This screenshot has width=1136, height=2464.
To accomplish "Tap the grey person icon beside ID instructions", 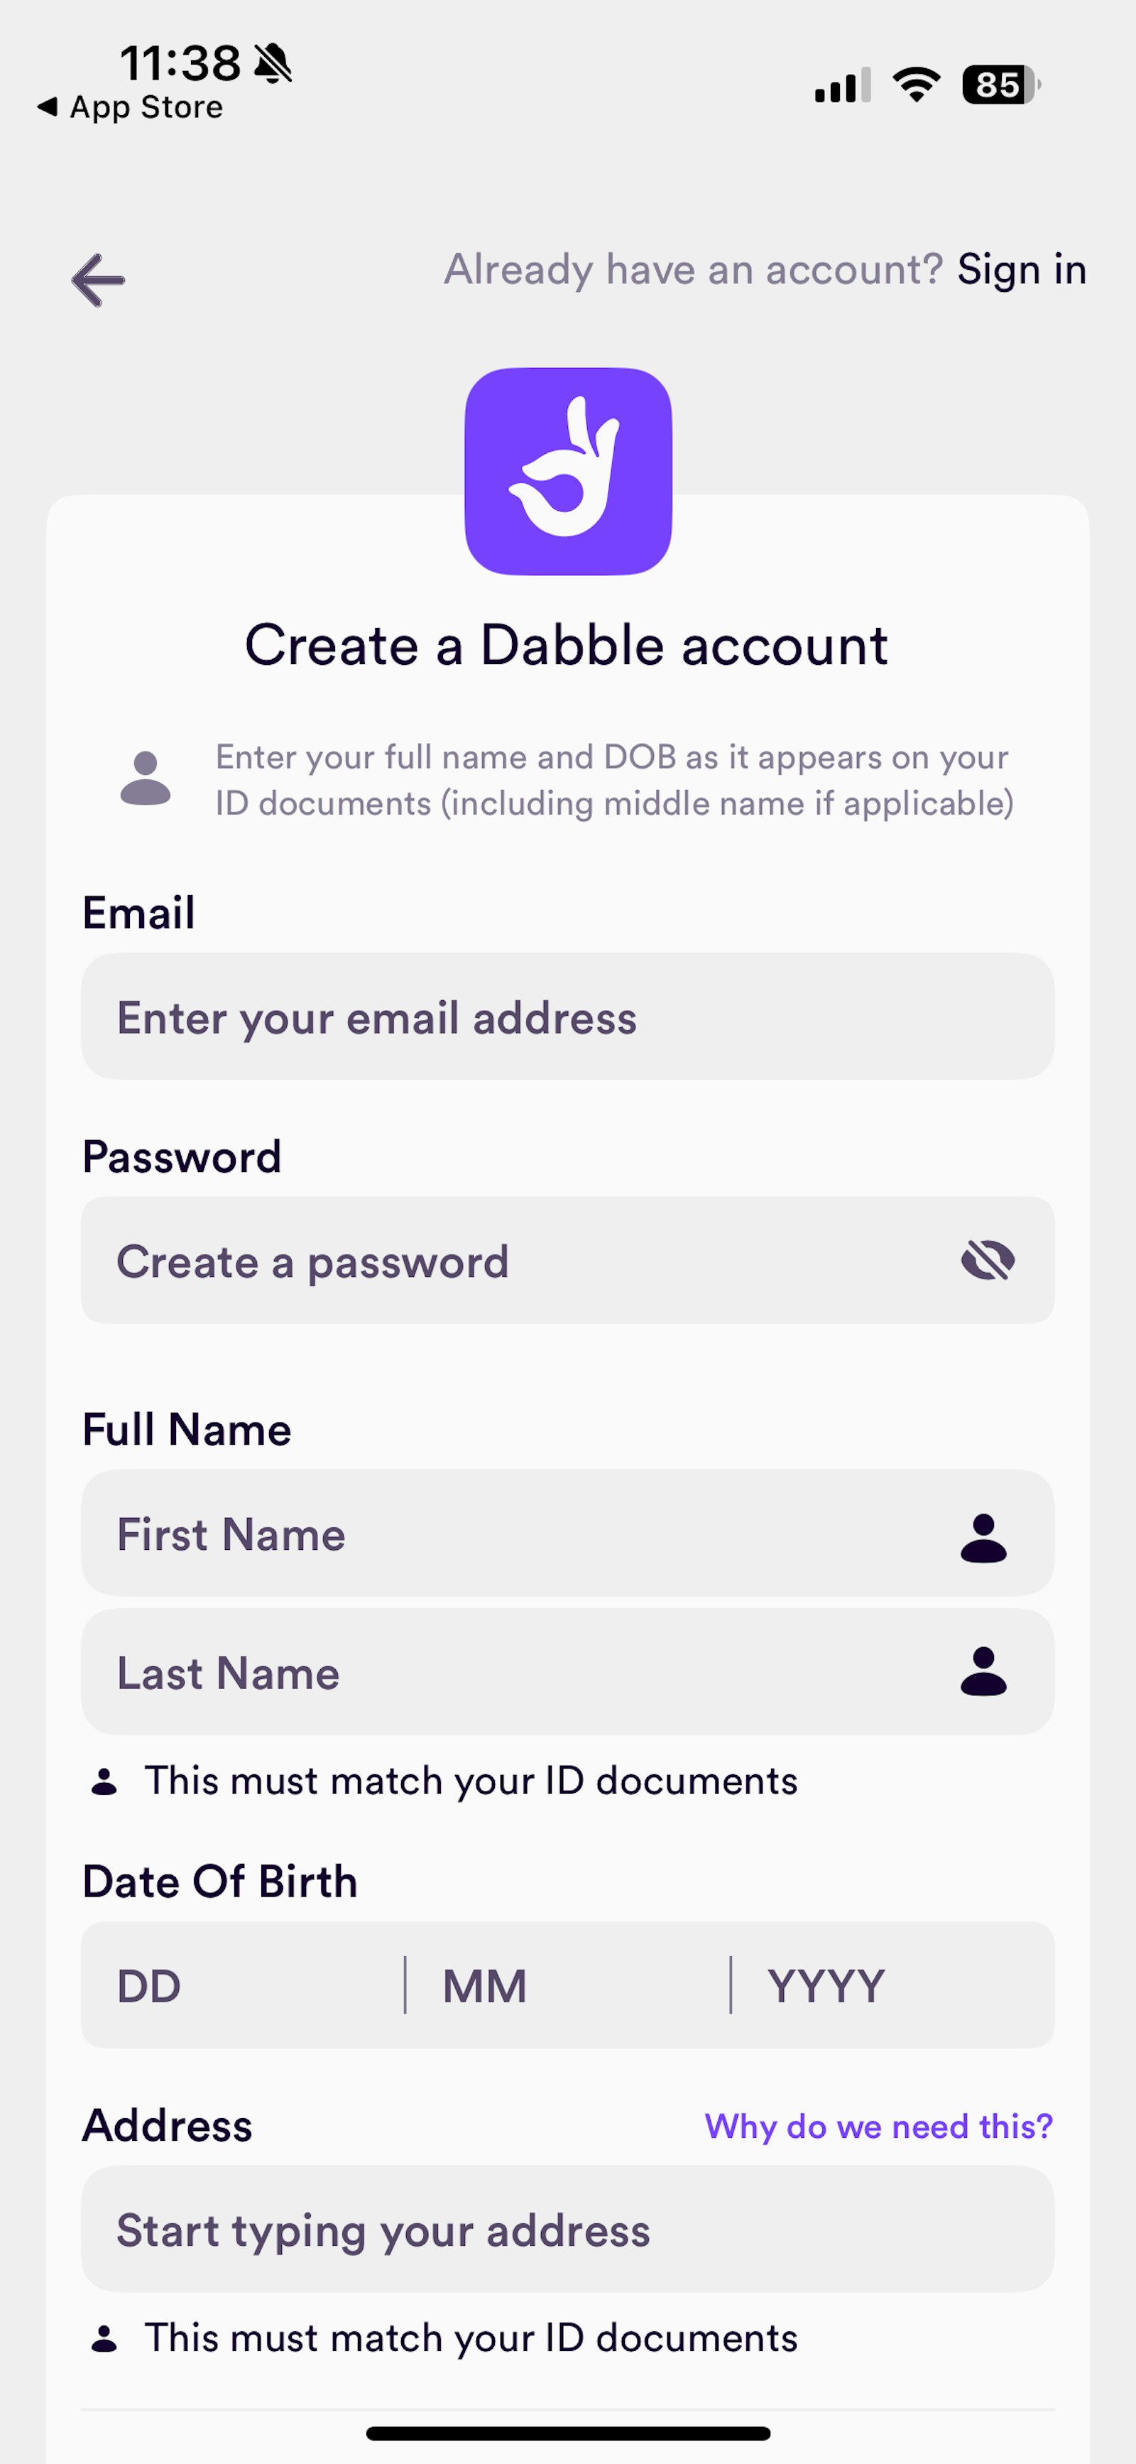I will tap(146, 778).
